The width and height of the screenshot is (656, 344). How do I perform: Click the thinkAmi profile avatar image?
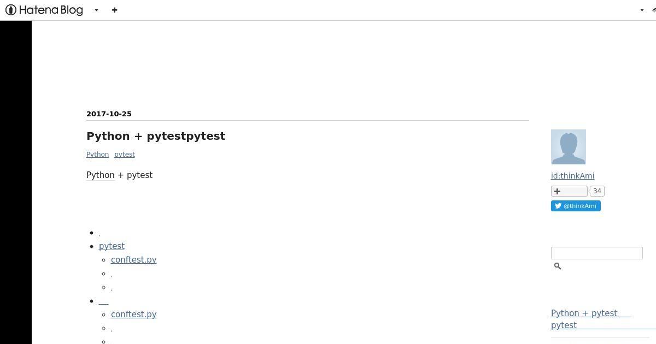tap(569, 147)
